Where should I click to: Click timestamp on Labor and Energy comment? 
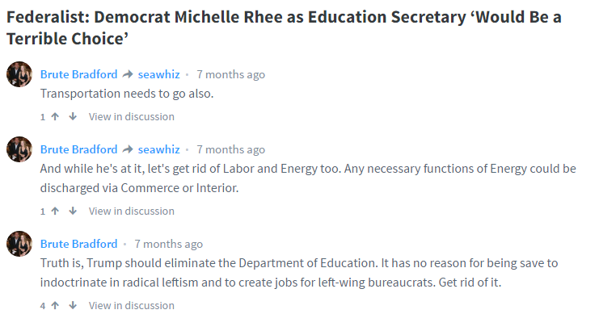point(230,149)
